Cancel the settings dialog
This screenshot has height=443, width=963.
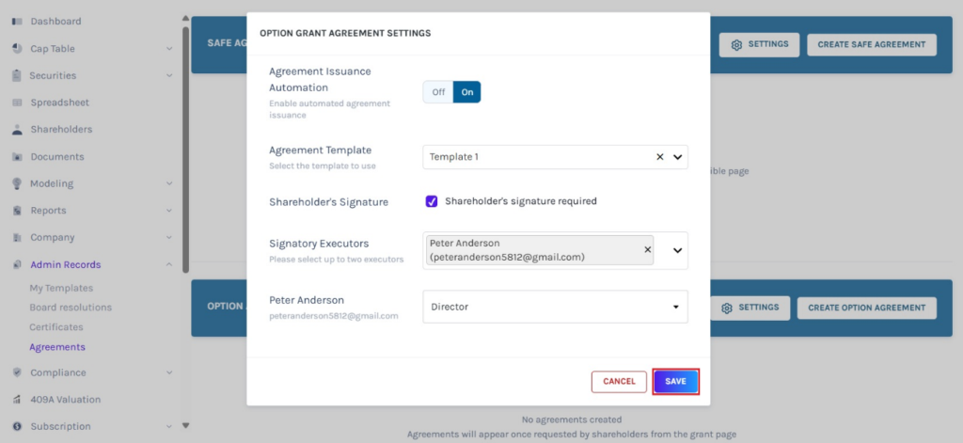click(x=619, y=381)
